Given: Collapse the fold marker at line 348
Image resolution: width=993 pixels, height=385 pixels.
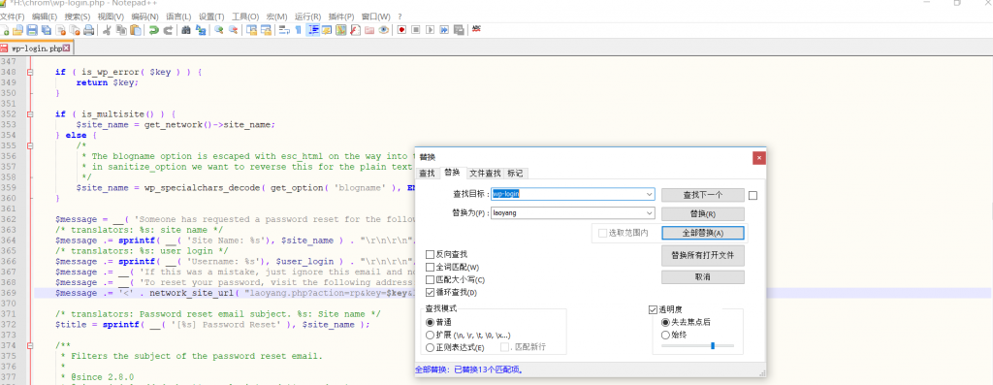Looking at the screenshot, I should 30,72.
